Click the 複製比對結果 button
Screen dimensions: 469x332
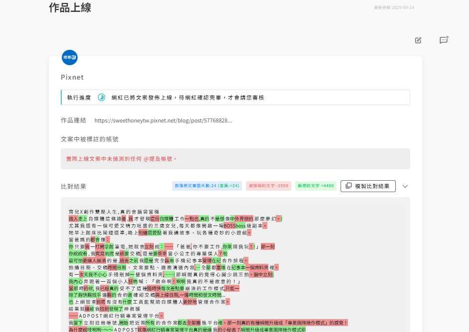pos(368,186)
